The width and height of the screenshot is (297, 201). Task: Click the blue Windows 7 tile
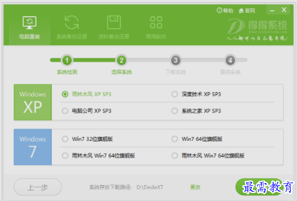[33, 147]
